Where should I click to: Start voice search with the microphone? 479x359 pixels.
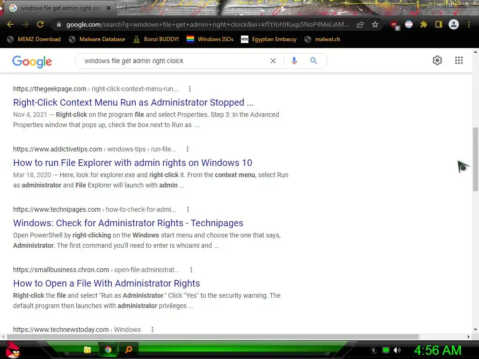click(294, 61)
